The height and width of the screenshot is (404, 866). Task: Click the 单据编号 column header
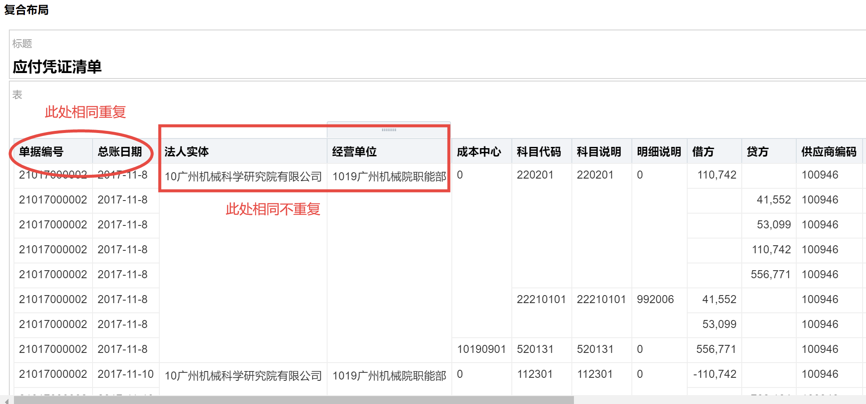coord(41,152)
